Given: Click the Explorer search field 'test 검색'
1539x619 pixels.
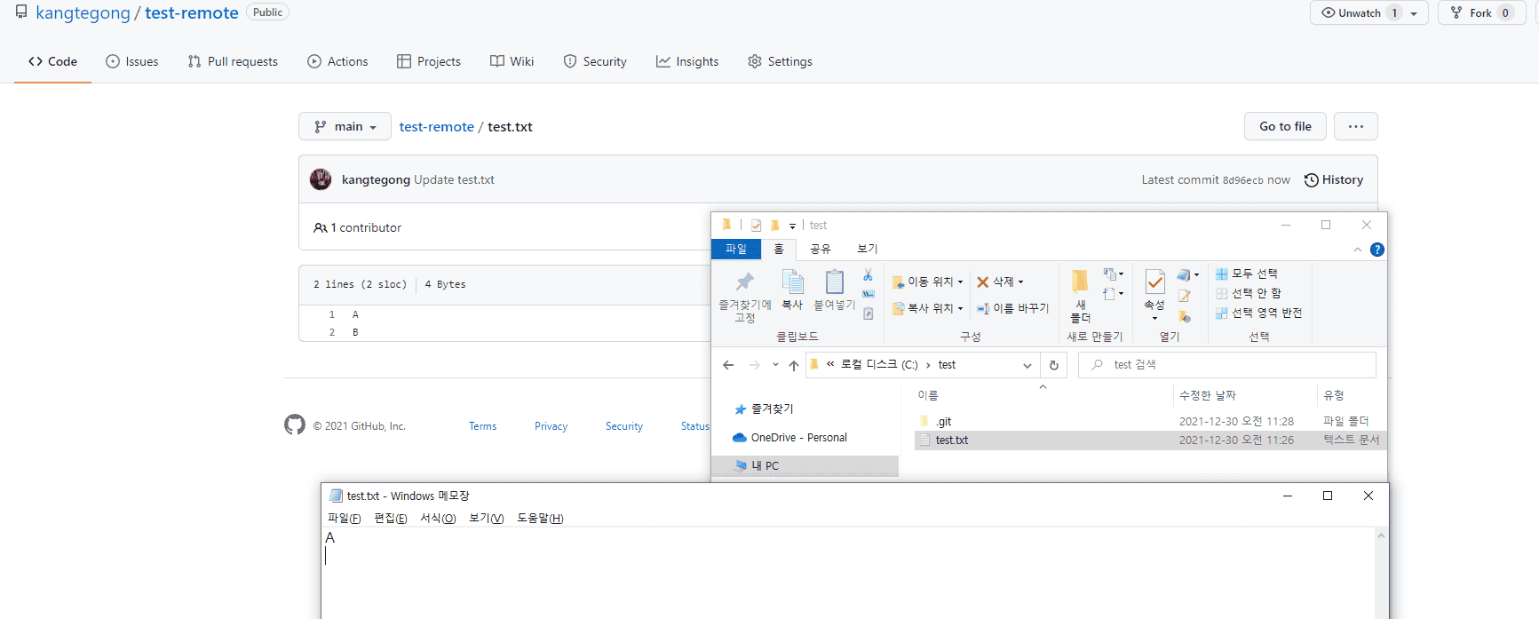Looking at the screenshot, I should (1227, 365).
